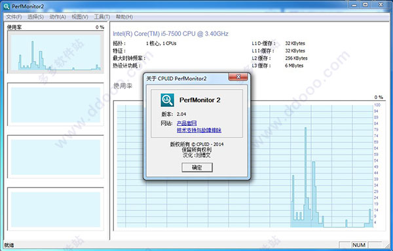Open the 视图(V) menu

[80, 17]
